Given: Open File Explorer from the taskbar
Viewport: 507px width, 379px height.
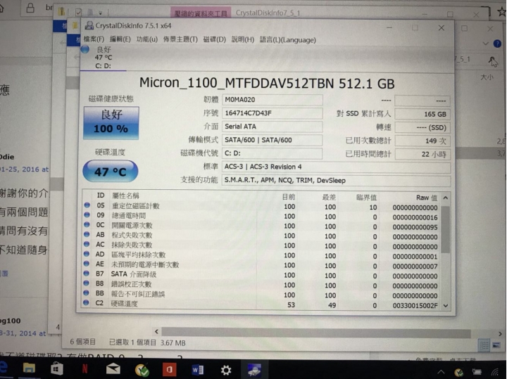Looking at the screenshot, I should click(x=29, y=368).
